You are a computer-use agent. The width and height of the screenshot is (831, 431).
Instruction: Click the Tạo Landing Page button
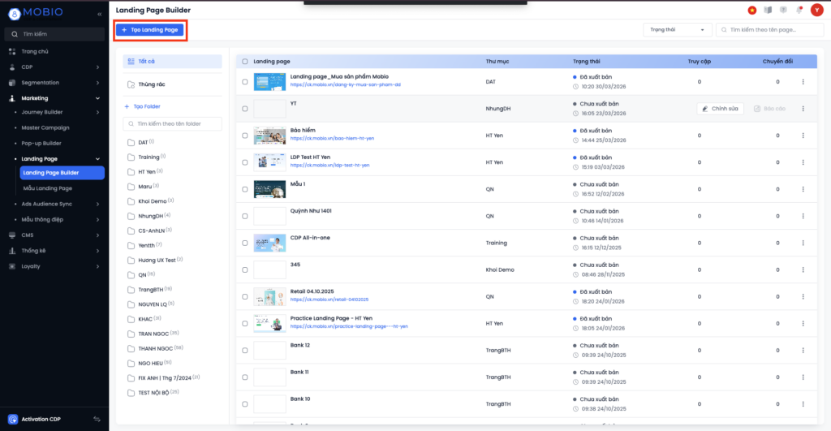150,29
